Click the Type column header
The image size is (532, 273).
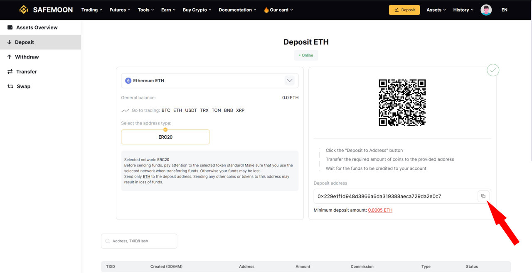[x=426, y=266]
